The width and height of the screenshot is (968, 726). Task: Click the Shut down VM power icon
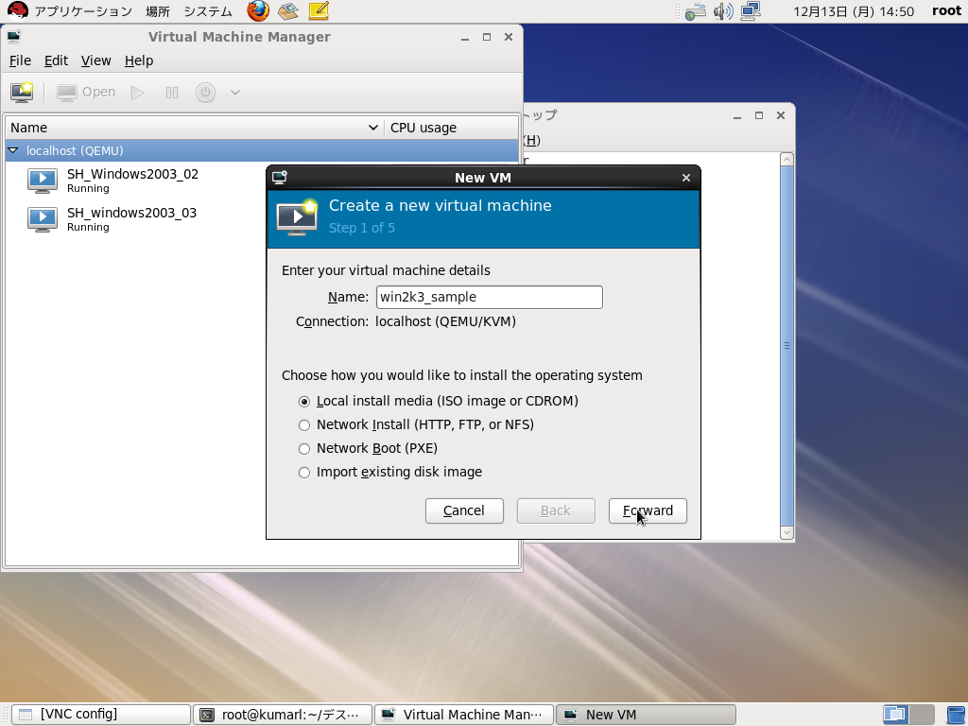tap(205, 92)
